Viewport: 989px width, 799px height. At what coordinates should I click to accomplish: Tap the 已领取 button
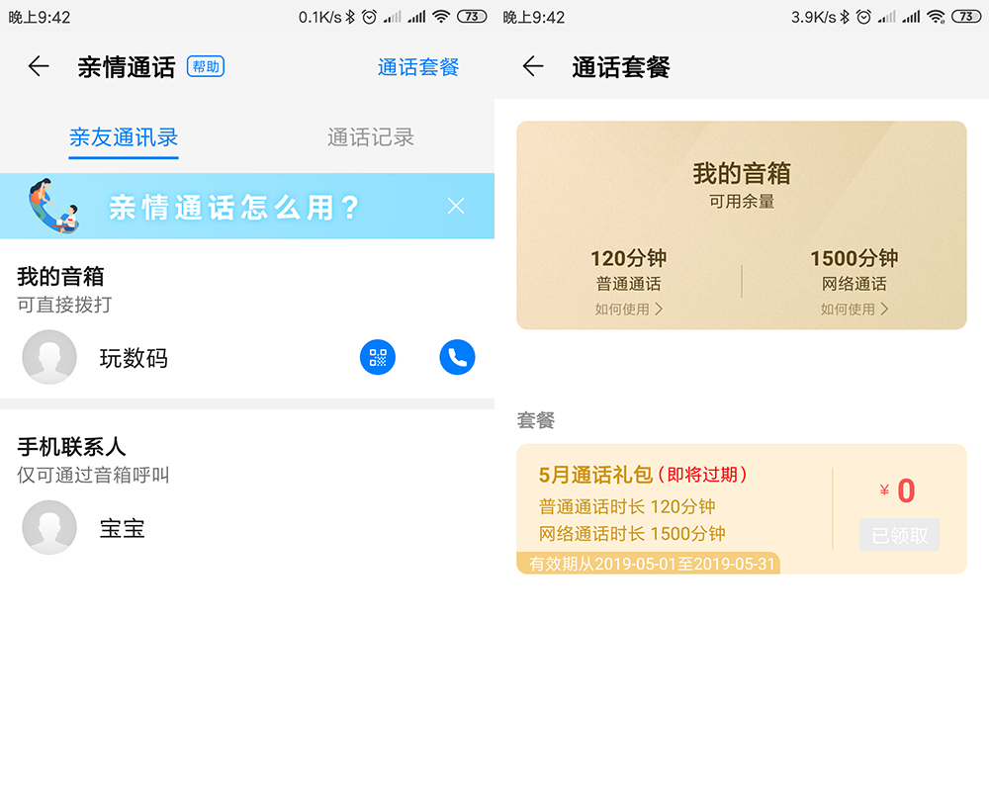(899, 535)
